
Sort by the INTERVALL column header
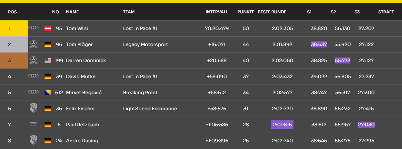coord(217,12)
